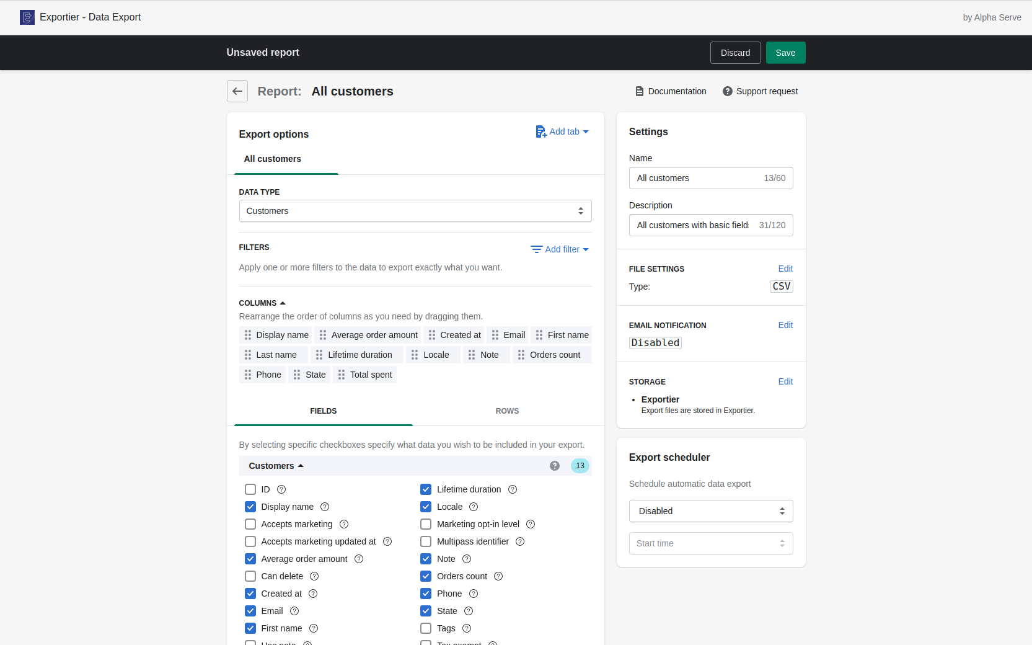Open Support request link

tap(760, 91)
